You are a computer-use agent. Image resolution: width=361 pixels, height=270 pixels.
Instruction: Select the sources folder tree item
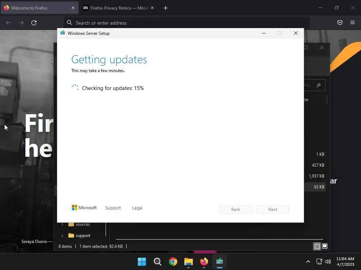pos(79,224)
